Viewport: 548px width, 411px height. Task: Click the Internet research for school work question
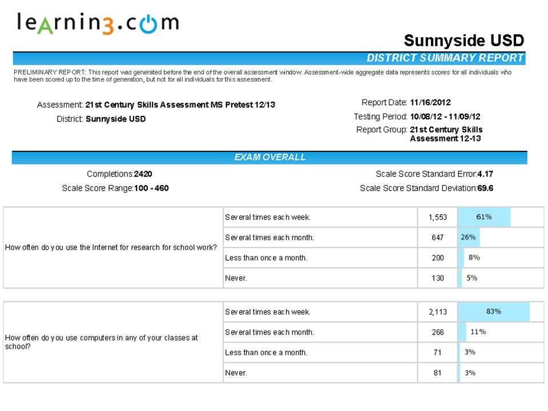(x=111, y=247)
